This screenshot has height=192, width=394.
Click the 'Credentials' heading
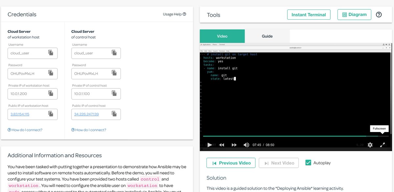[22, 14]
